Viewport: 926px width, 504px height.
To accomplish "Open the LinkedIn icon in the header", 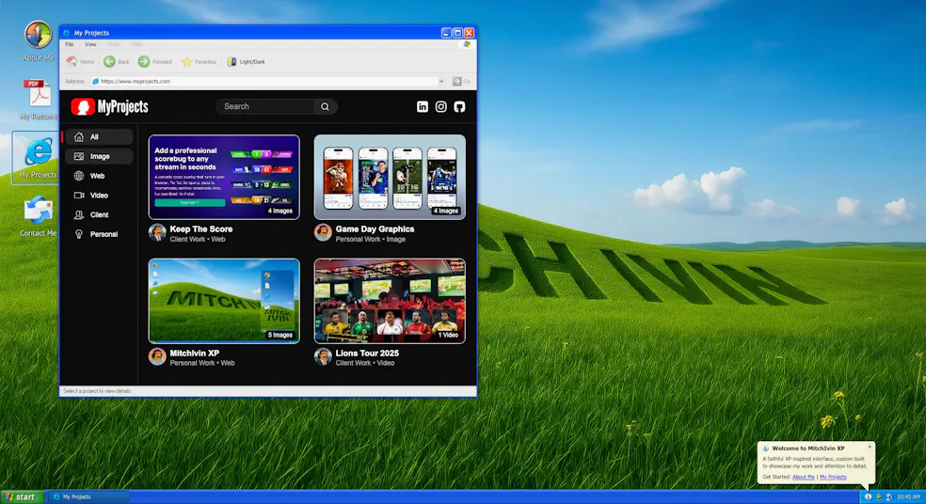I will pos(423,107).
